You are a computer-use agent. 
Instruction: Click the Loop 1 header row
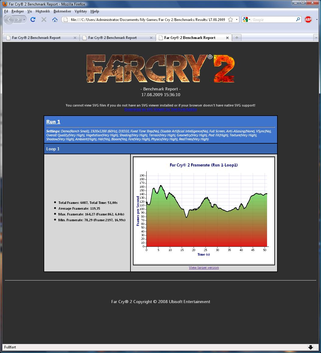click(x=160, y=149)
